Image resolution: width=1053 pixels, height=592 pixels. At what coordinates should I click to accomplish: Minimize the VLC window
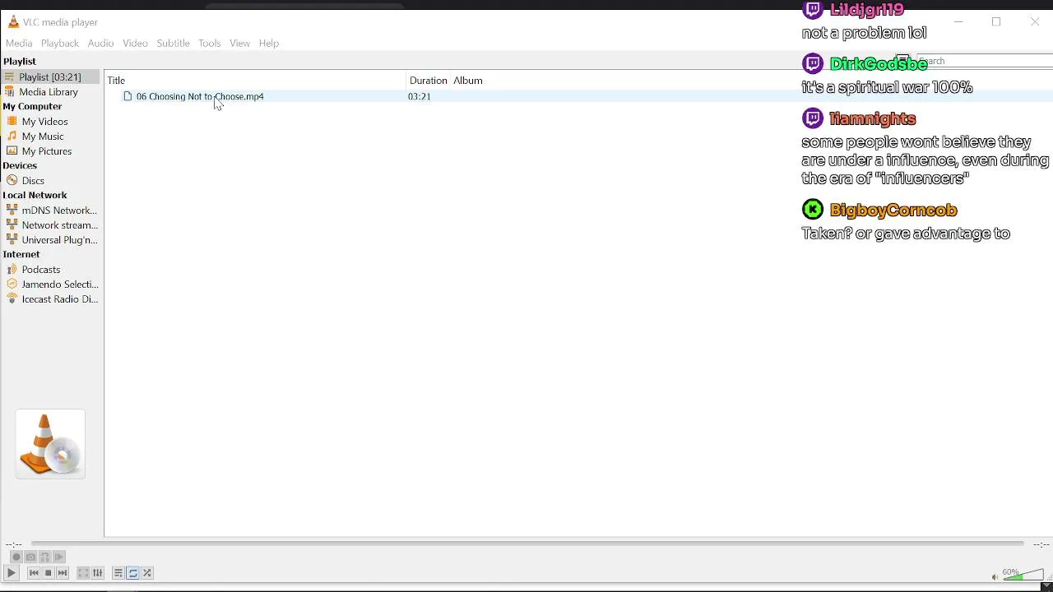958,22
